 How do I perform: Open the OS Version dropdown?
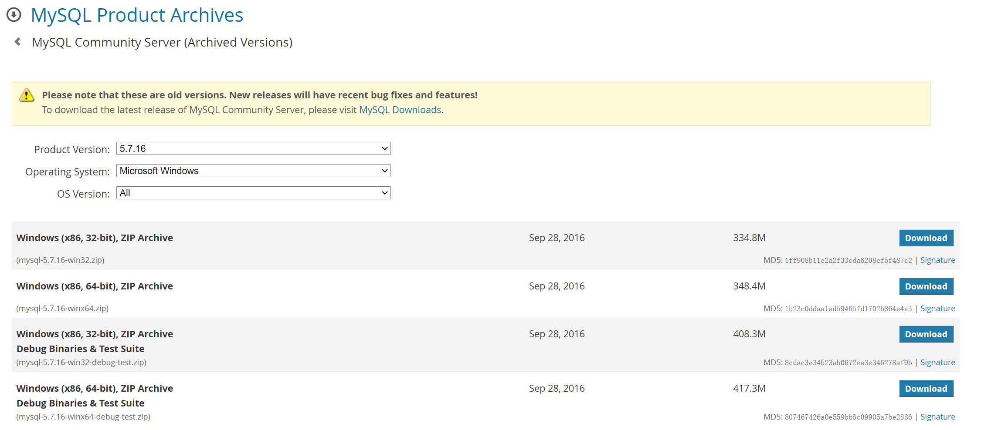(253, 193)
